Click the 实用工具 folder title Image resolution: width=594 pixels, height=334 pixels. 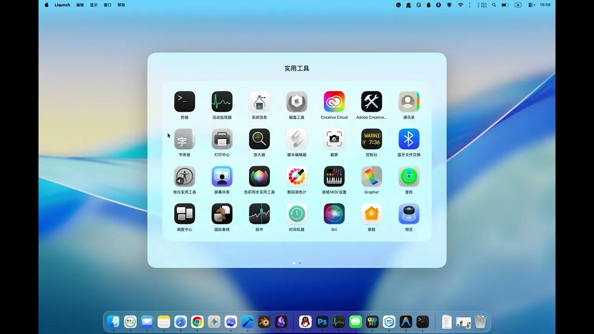[x=297, y=68]
